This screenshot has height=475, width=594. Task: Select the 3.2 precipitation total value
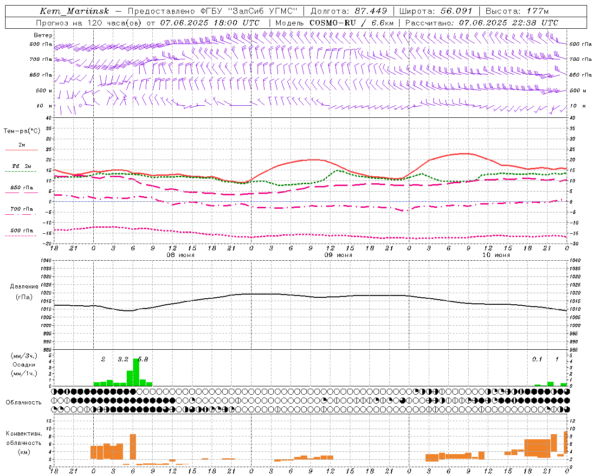(x=123, y=359)
